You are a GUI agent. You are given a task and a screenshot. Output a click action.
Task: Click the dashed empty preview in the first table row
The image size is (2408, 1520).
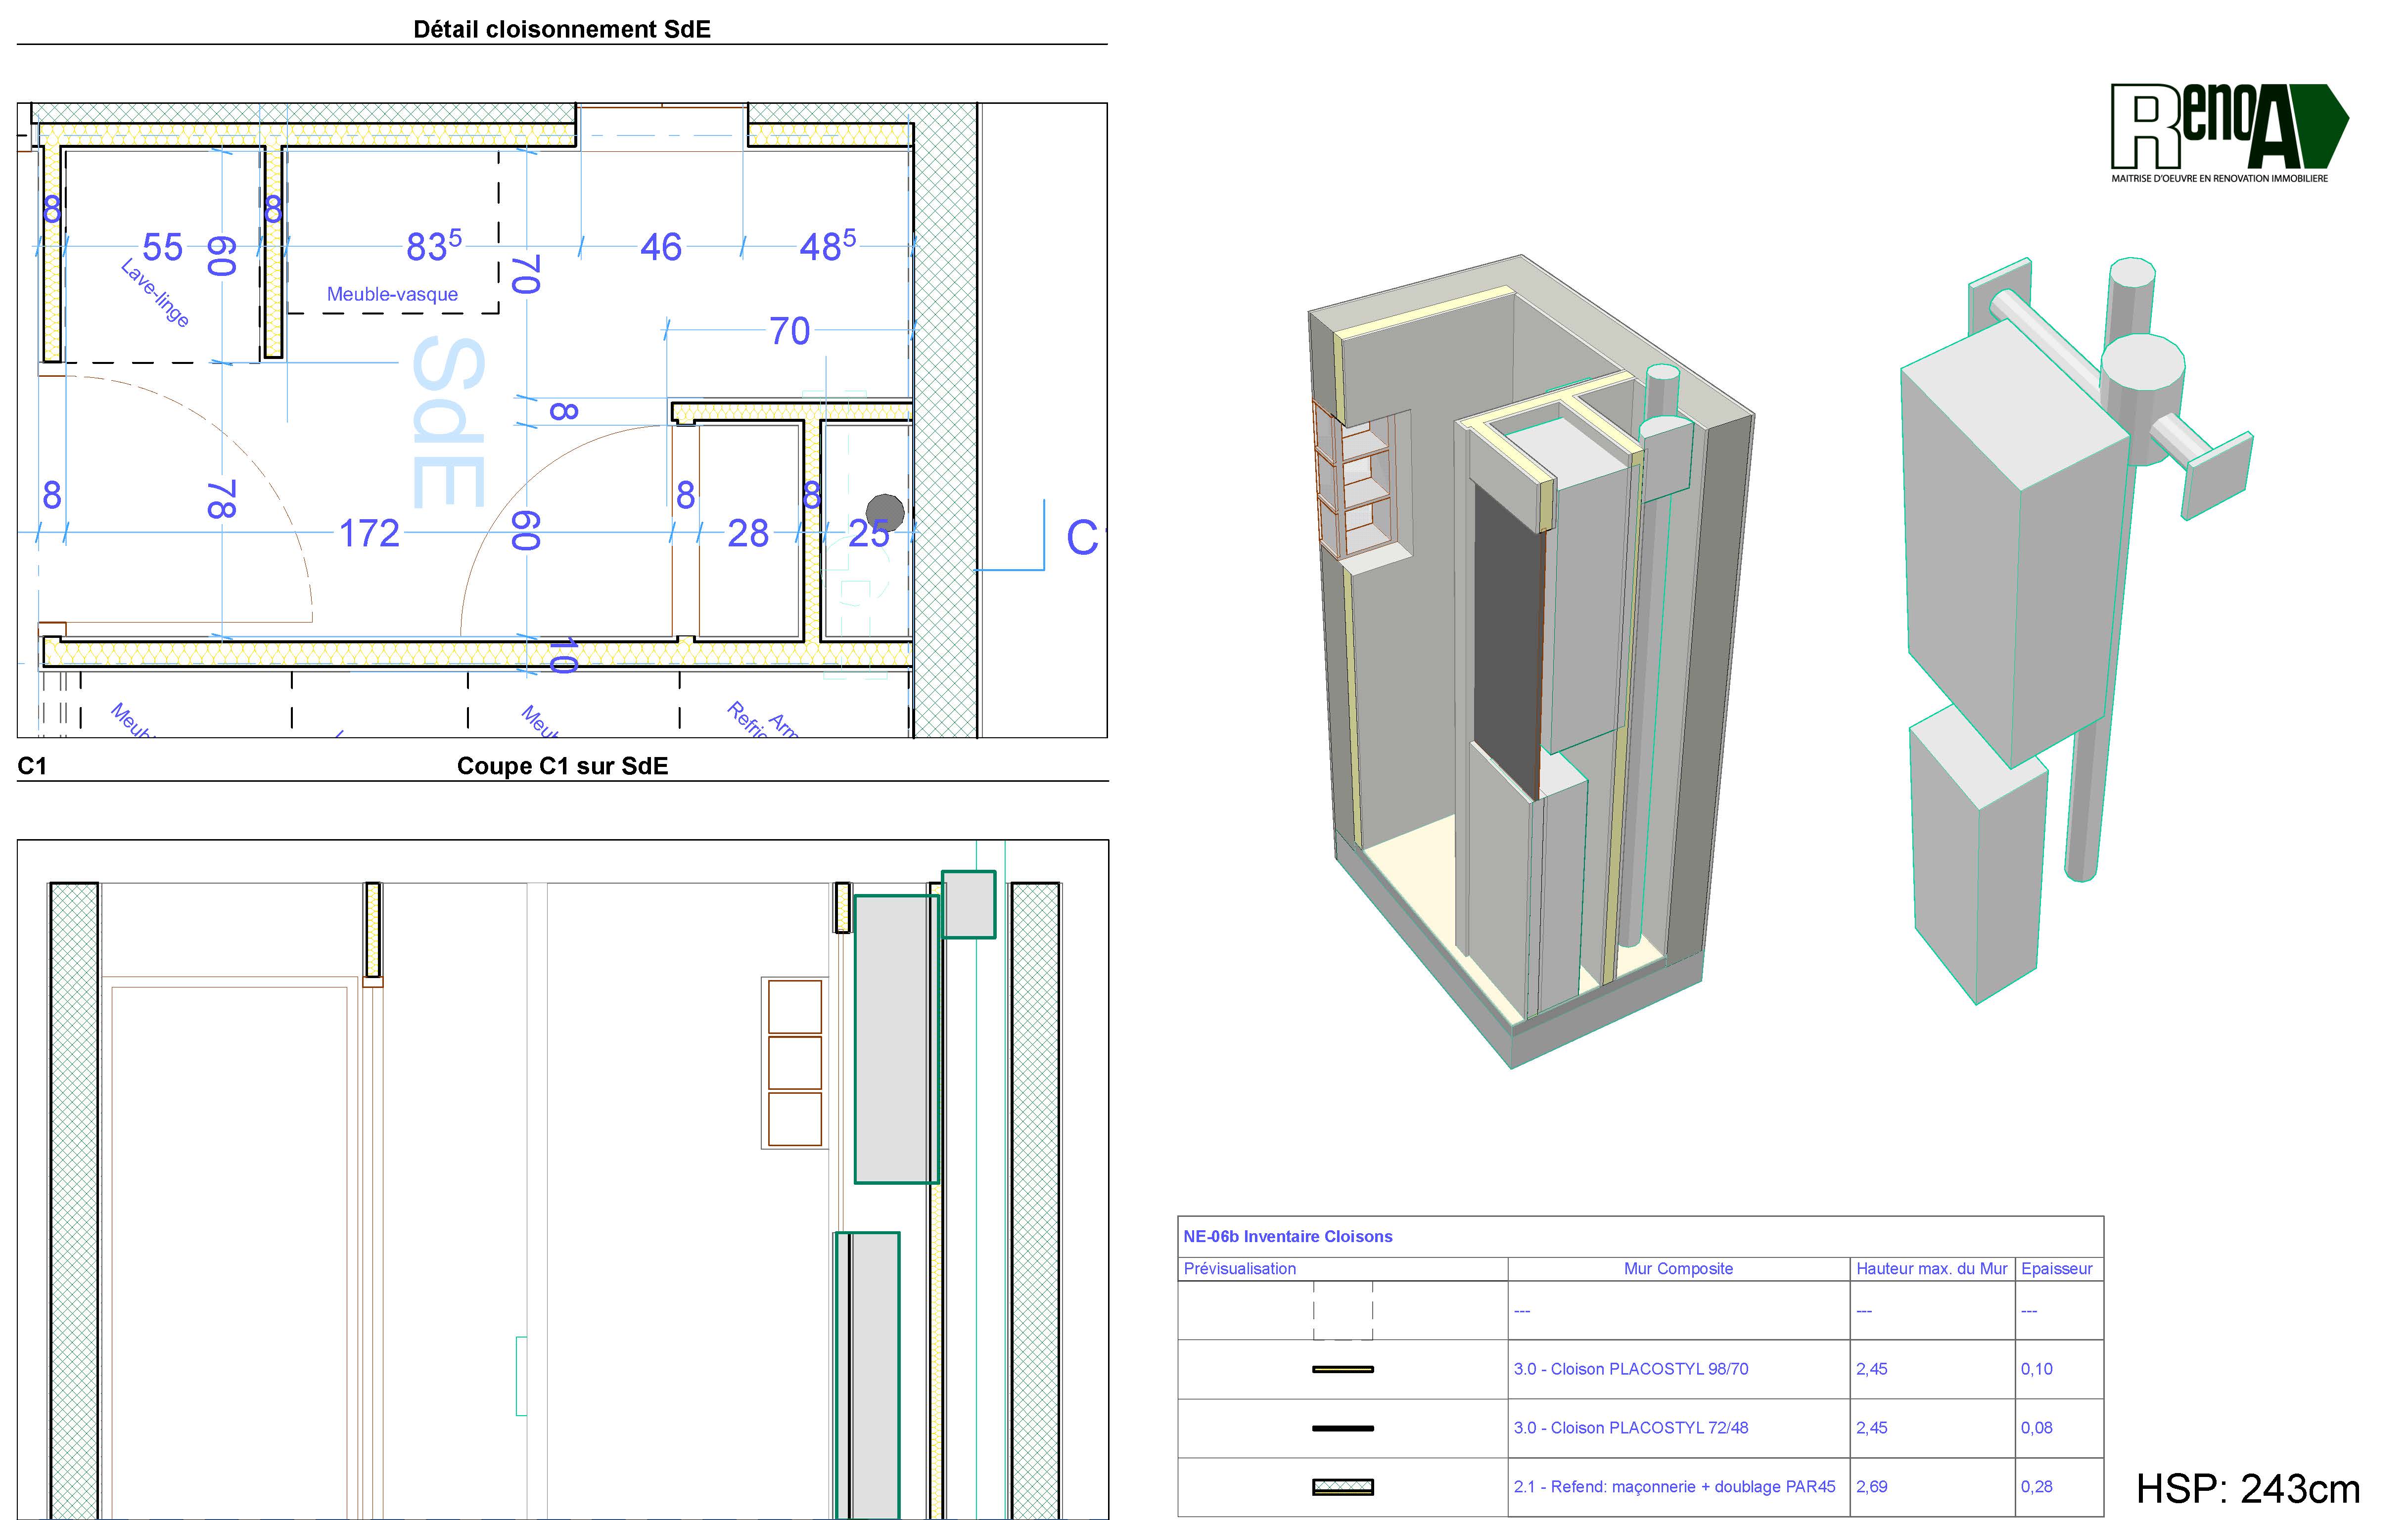click(x=1342, y=1310)
